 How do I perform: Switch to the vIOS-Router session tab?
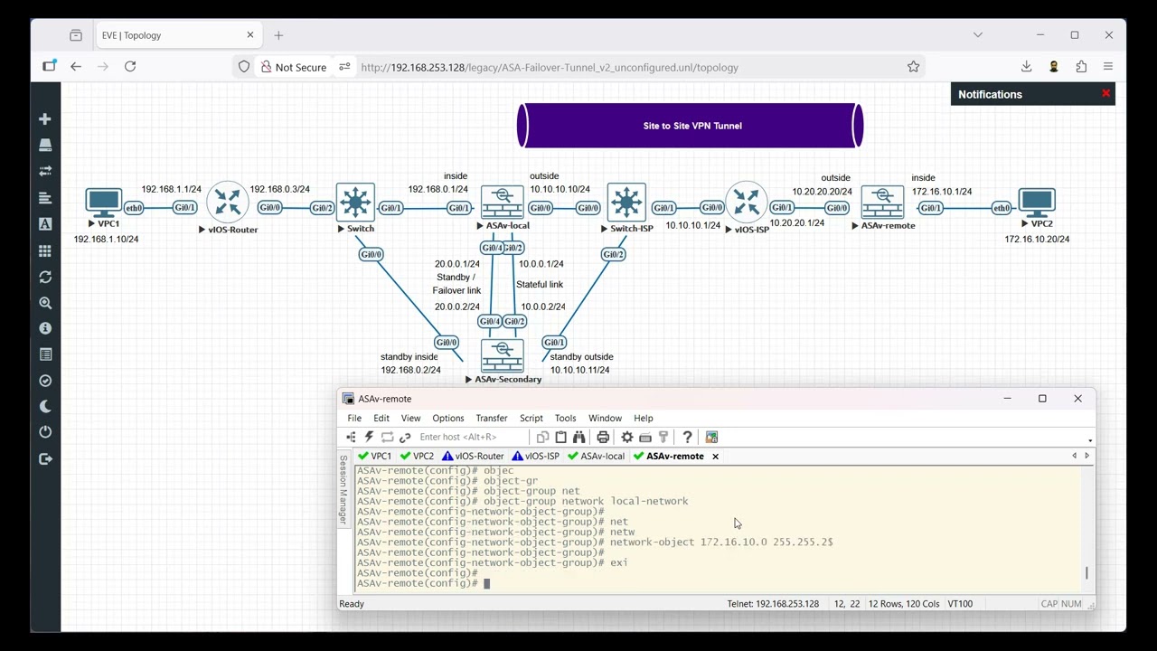pyautogui.click(x=473, y=457)
